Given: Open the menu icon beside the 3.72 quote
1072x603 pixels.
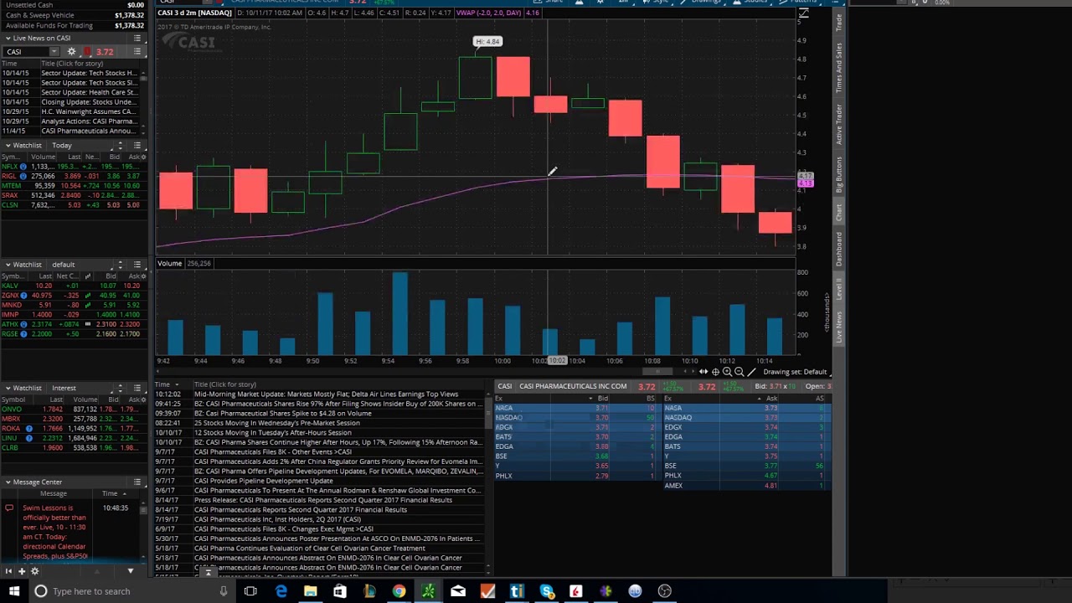Looking at the screenshot, I should click(137, 52).
